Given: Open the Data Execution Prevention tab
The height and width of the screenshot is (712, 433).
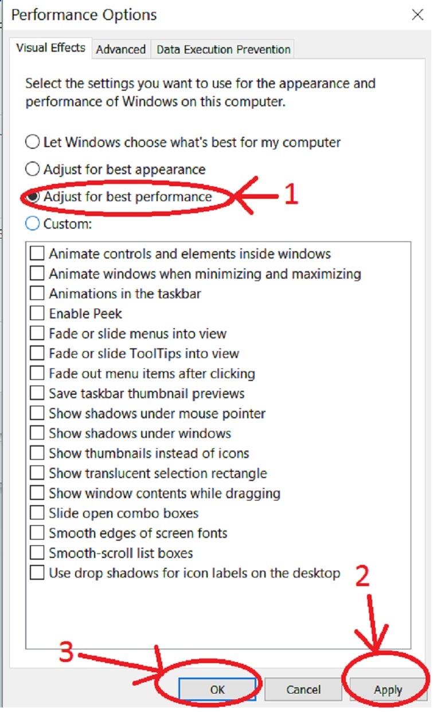Looking at the screenshot, I should pyautogui.click(x=223, y=49).
